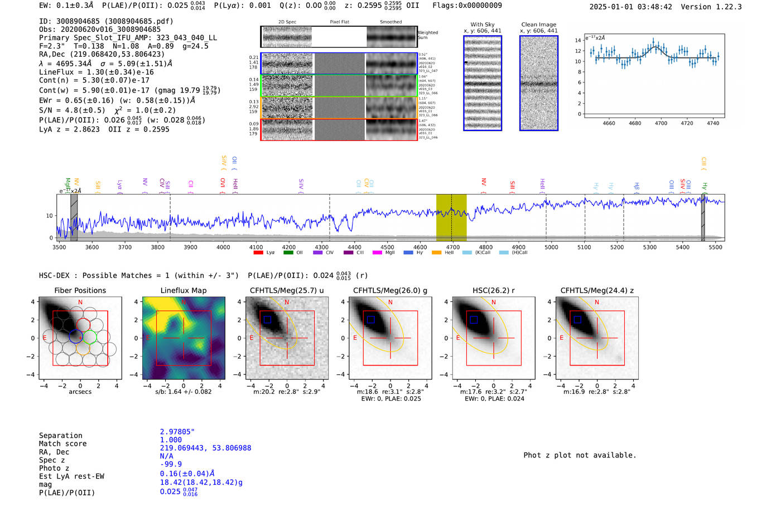The image size is (781, 531).
Task: Click the Hγ blue legend swatch
Action: pyautogui.click(x=408, y=252)
